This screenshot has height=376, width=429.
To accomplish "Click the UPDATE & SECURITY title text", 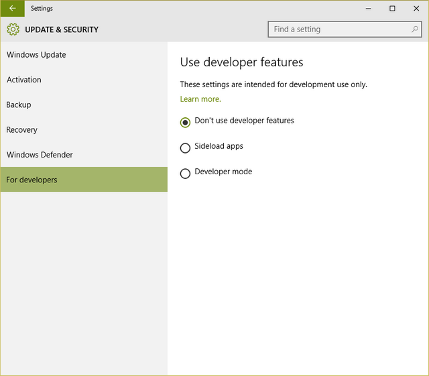I will pyautogui.click(x=62, y=29).
